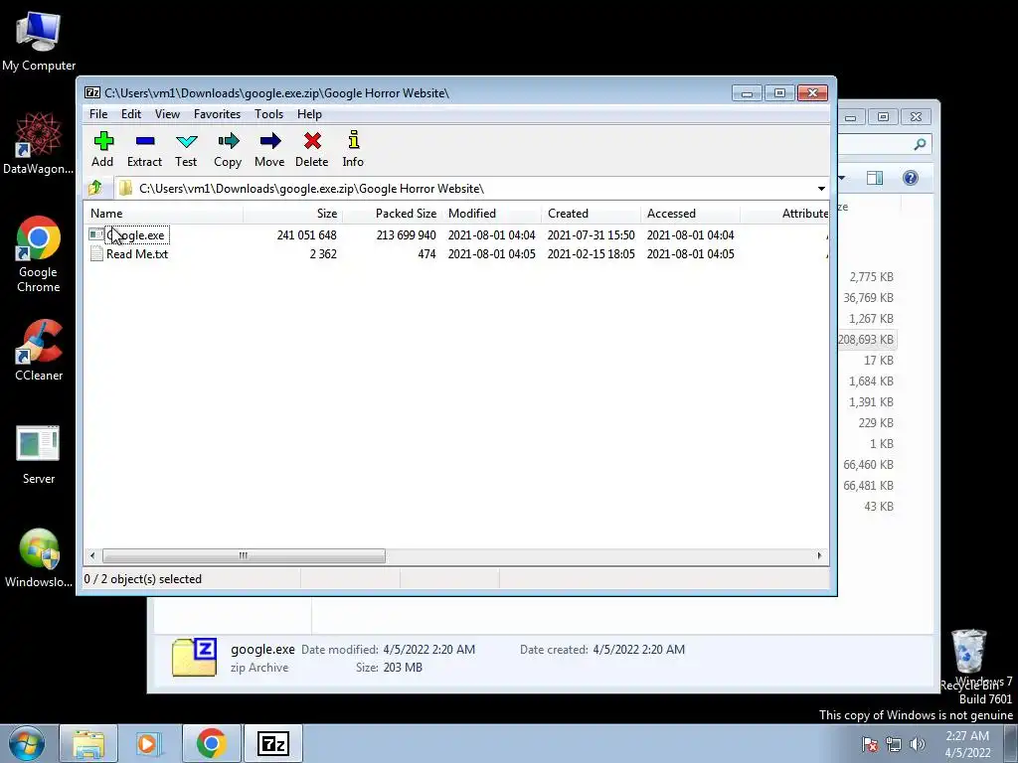This screenshot has width=1018, height=763.
Task: Click Action Center flag tray icon
Action: pyautogui.click(x=870, y=744)
